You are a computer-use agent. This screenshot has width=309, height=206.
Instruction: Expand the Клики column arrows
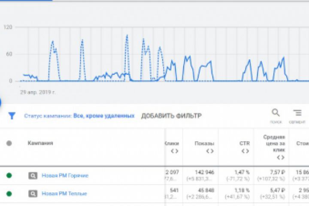174,151
